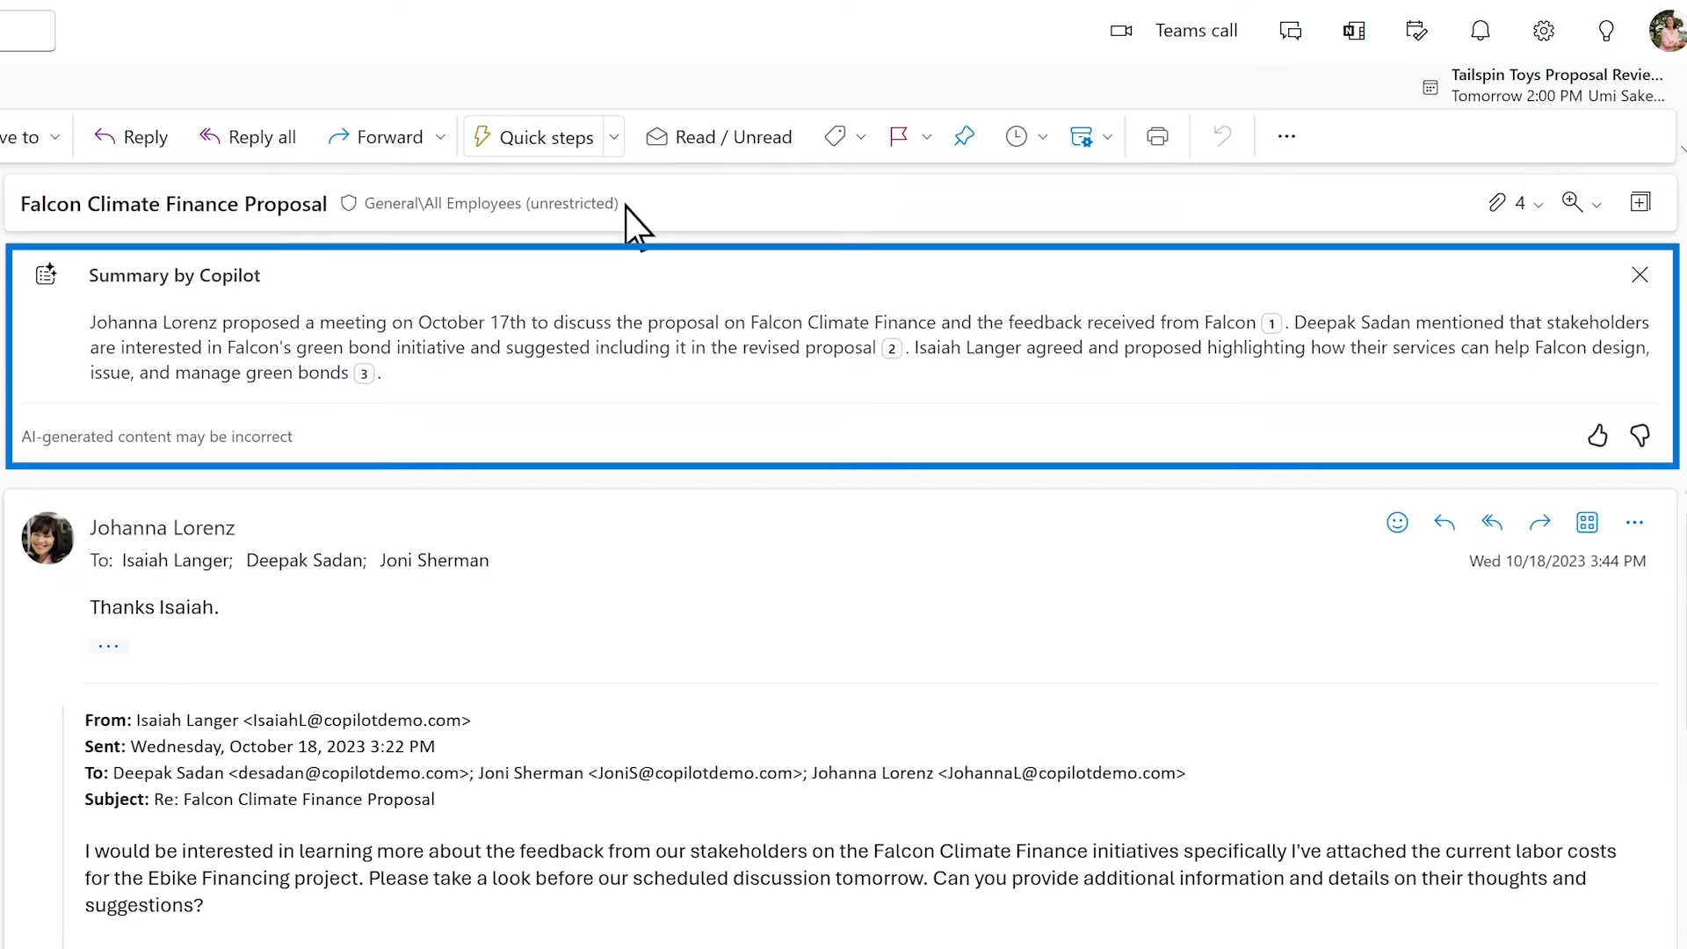Give thumbs down to the Copilot summary
The width and height of the screenshot is (1687, 949).
1640,435
